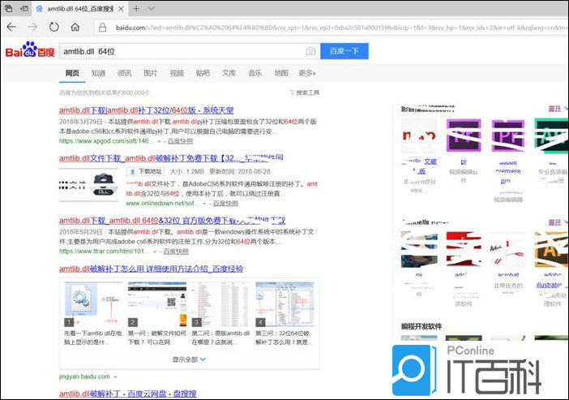Expand the second sidebar 展开 link
Screen dimensions: 569x400
[x=554, y=222]
